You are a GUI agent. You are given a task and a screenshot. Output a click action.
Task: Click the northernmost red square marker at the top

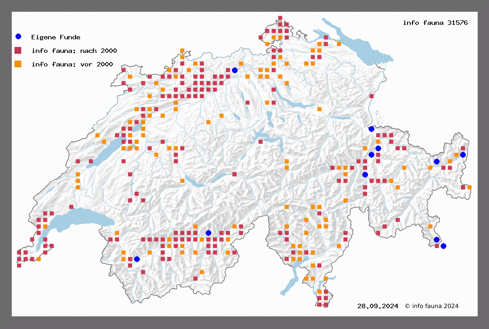coord(280,18)
